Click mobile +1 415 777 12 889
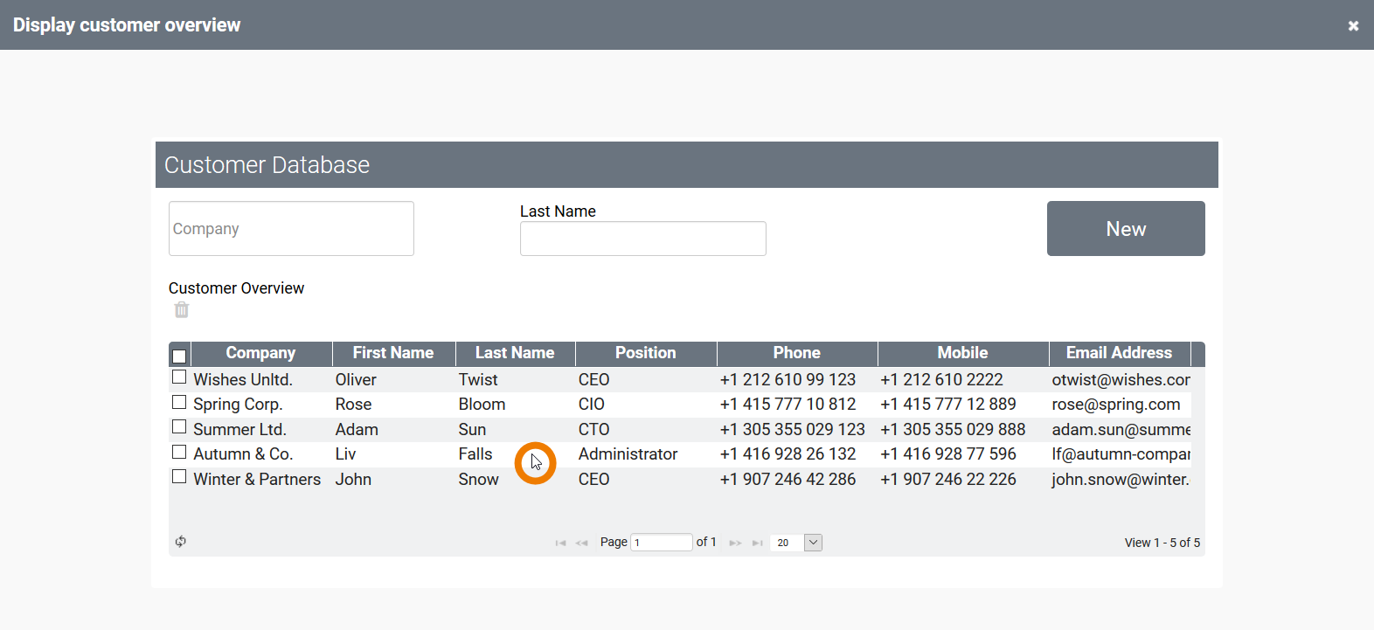 [x=948, y=405]
